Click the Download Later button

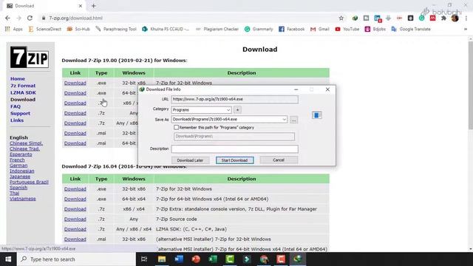[190, 160]
